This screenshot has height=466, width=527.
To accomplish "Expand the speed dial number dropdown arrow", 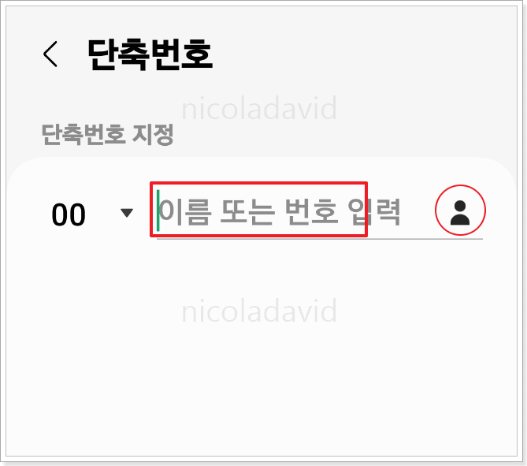I will click(127, 213).
